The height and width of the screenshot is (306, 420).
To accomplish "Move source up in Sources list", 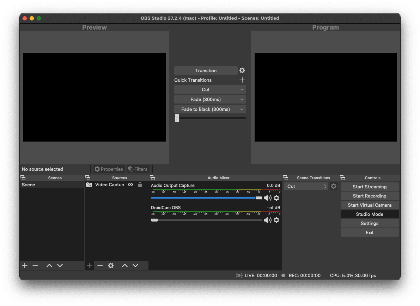I will pos(125,266).
